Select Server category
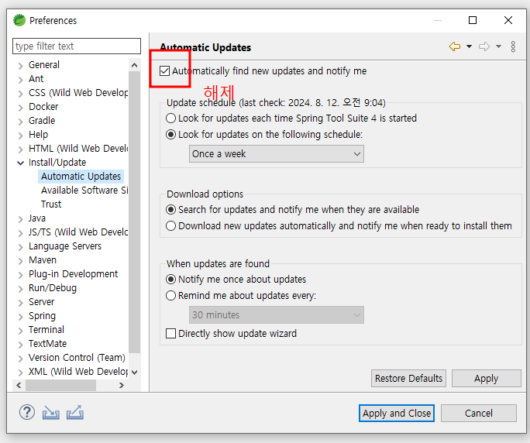 point(41,302)
